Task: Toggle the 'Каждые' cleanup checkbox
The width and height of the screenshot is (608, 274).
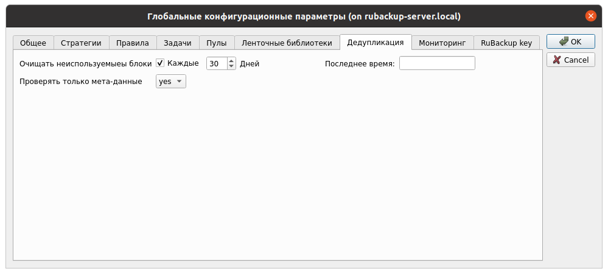Action: pos(161,63)
